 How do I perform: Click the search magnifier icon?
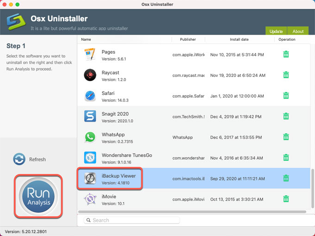(x=88, y=220)
